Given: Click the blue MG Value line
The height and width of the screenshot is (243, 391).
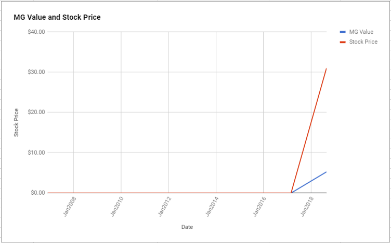Looking at the screenshot, I should tap(309, 182).
